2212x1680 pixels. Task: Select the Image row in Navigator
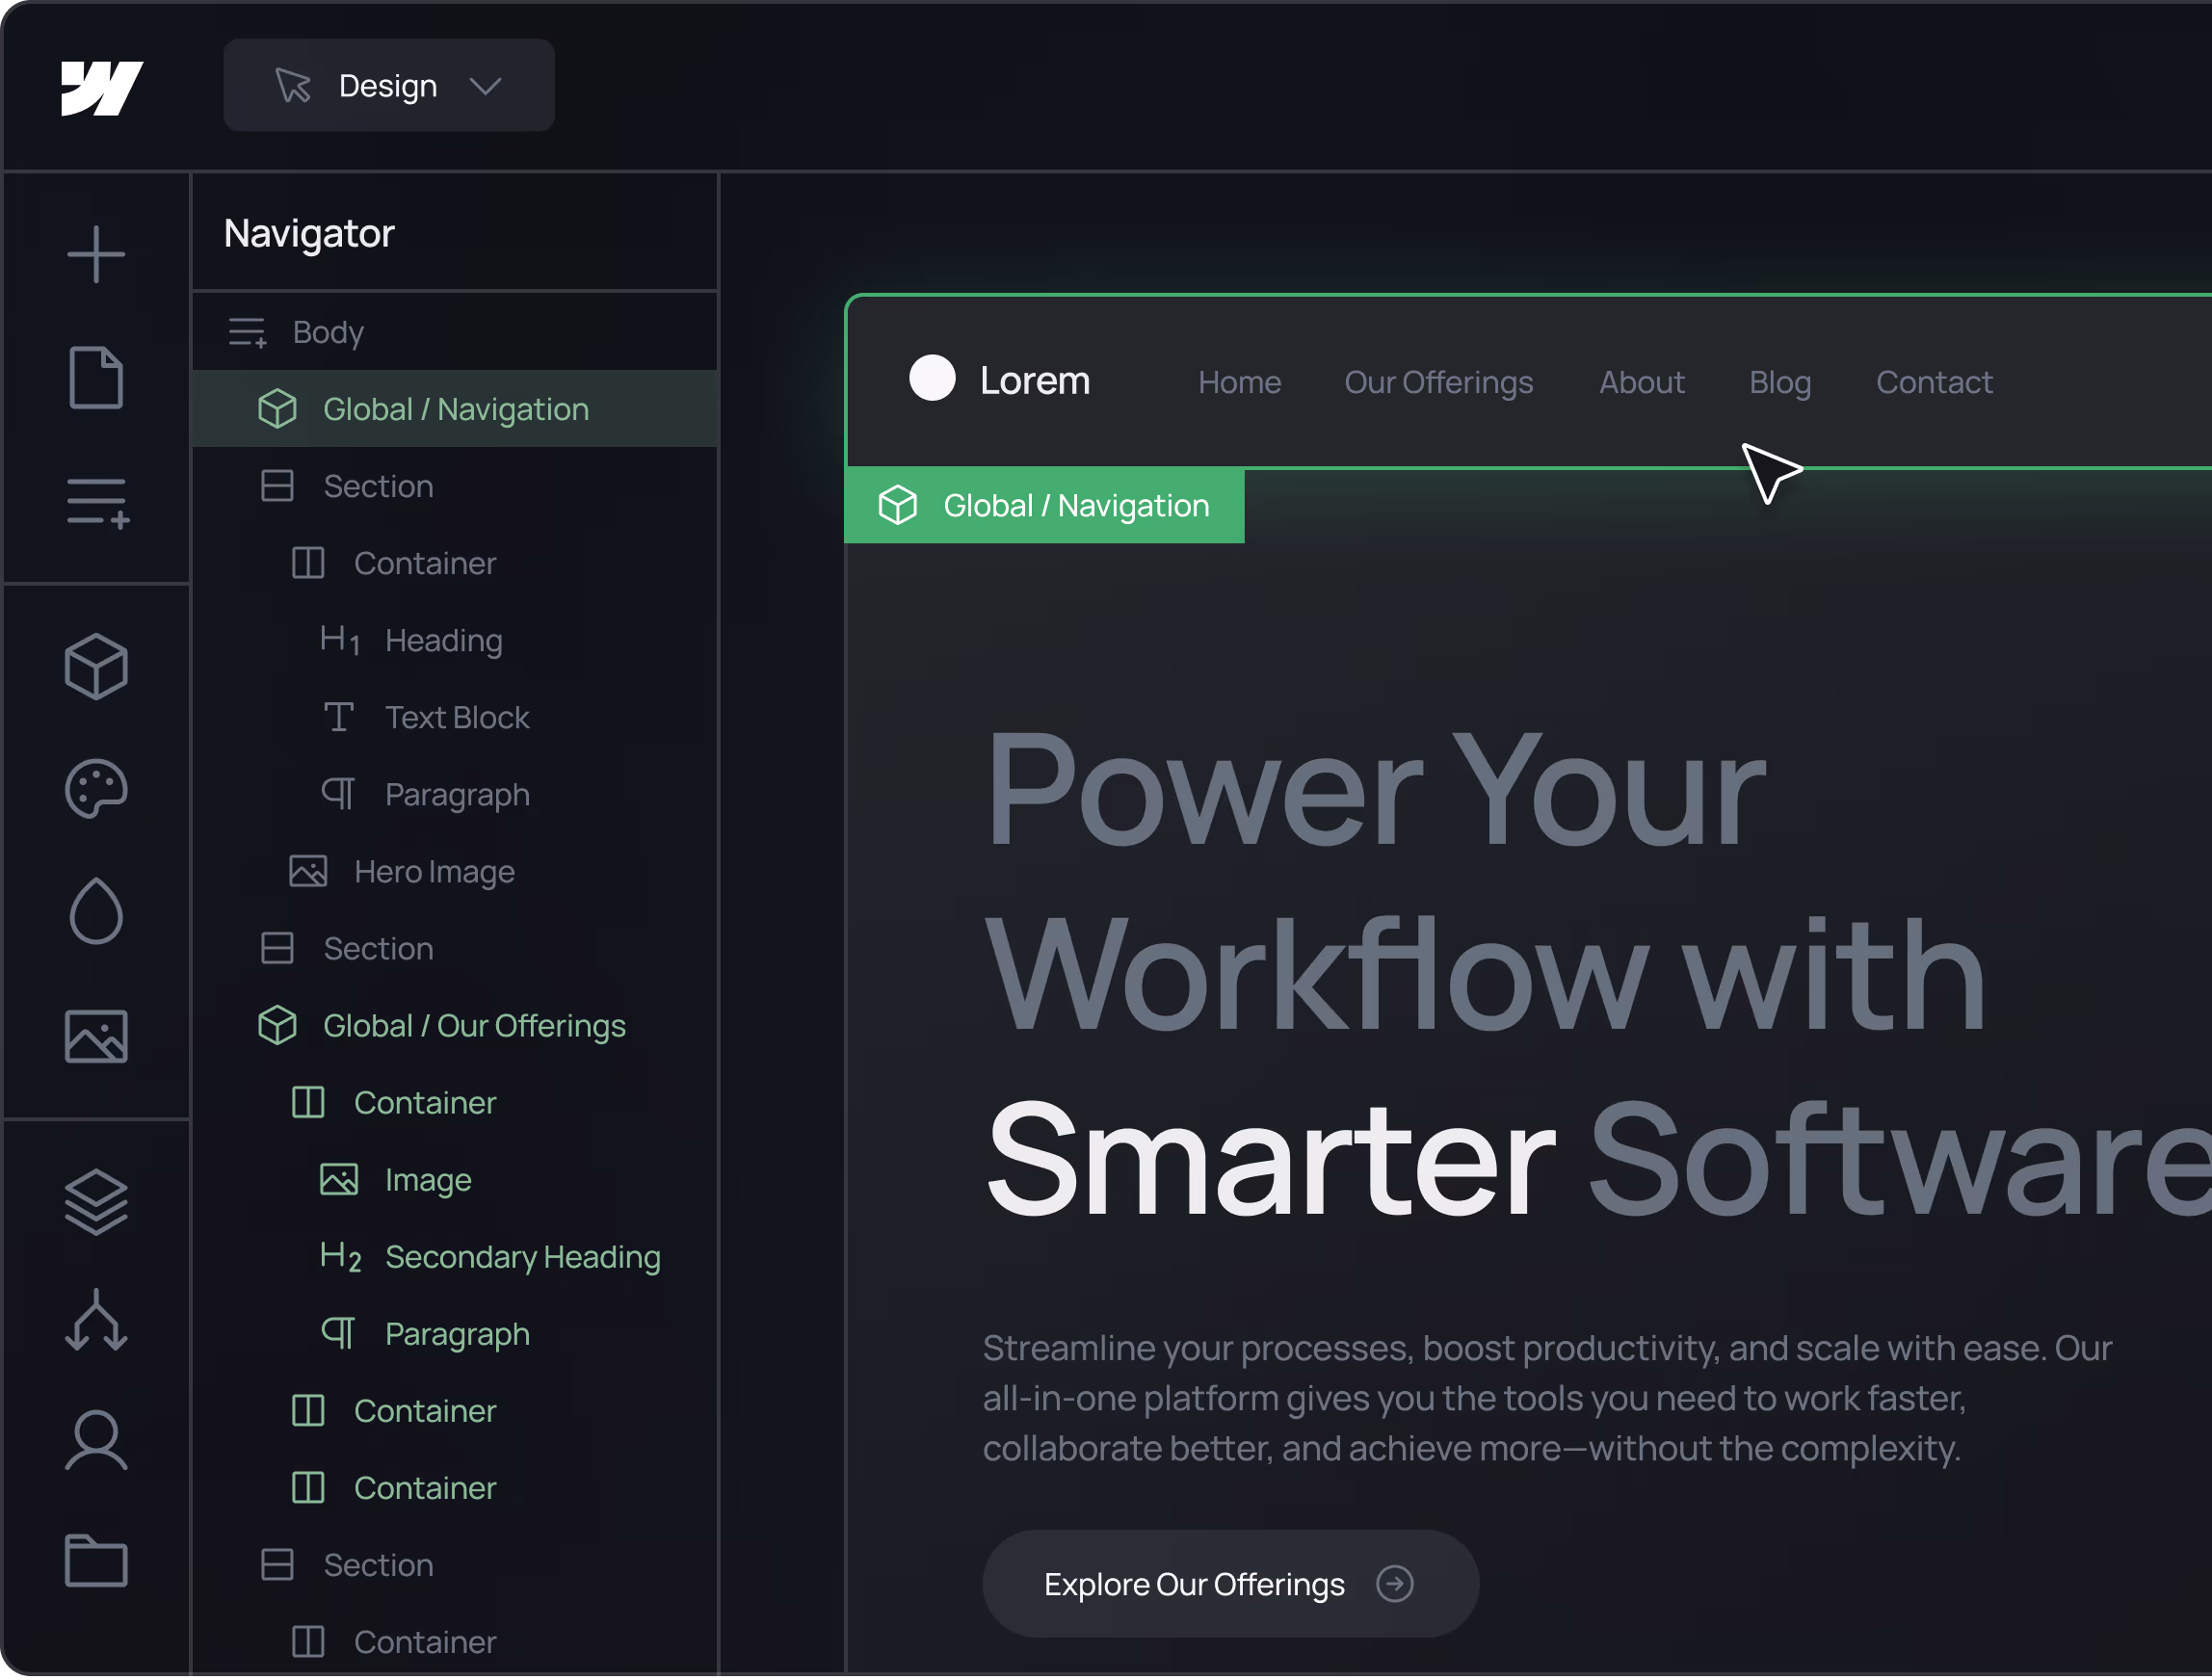[x=455, y=1180]
